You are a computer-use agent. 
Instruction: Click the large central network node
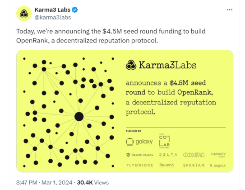tap(79, 117)
